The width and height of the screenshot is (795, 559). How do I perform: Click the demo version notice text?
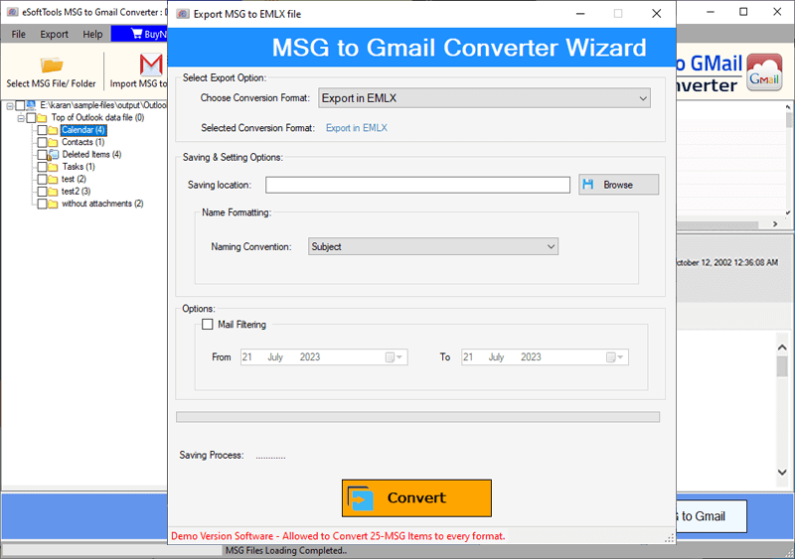338,536
